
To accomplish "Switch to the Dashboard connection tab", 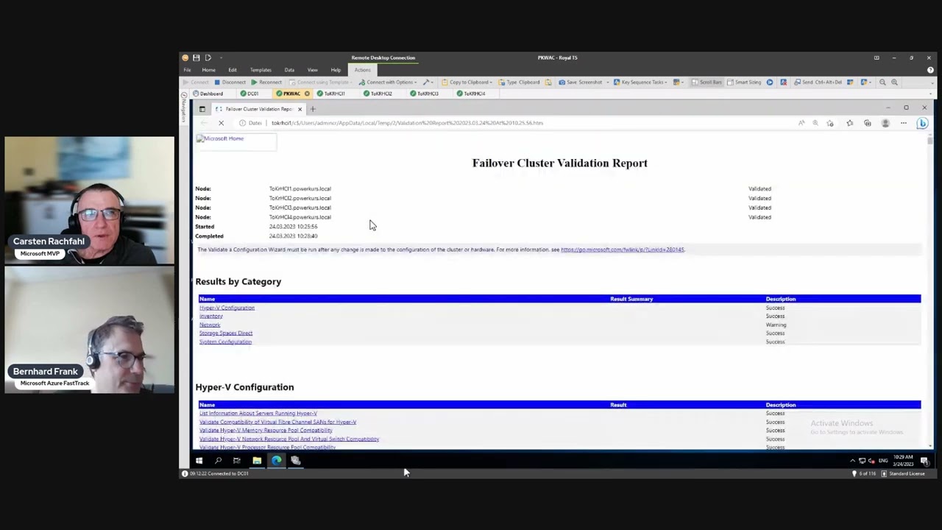I will [208, 93].
